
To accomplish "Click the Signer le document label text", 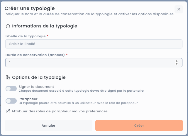I will (36, 87).
